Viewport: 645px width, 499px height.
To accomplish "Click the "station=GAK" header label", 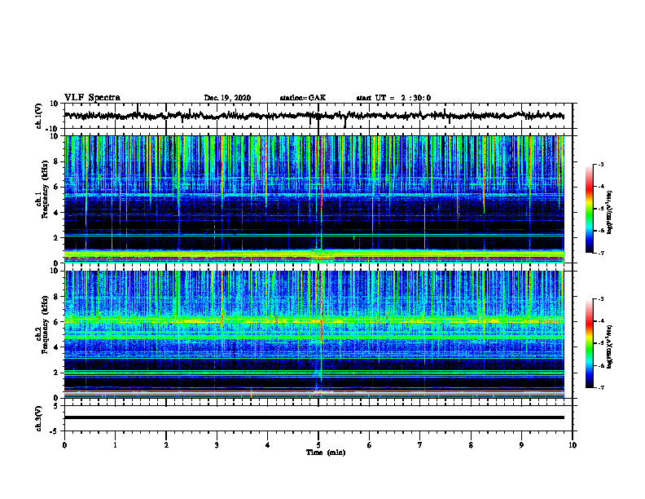I will tap(303, 98).
